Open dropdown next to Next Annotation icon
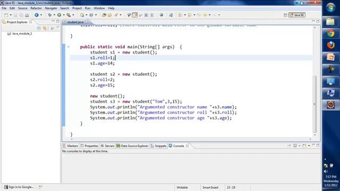 click(185, 15)
